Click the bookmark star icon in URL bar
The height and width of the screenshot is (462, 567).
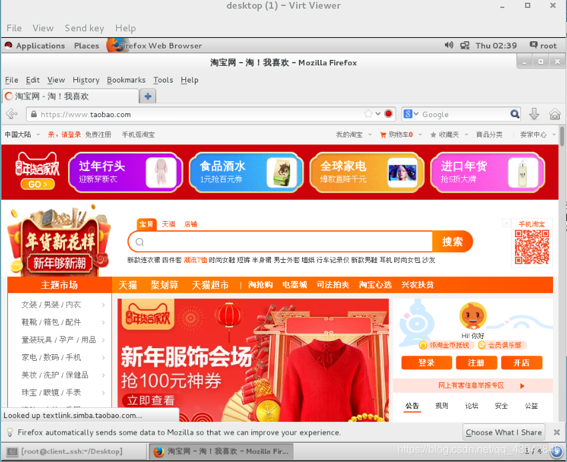pyautogui.click(x=368, y=114)
